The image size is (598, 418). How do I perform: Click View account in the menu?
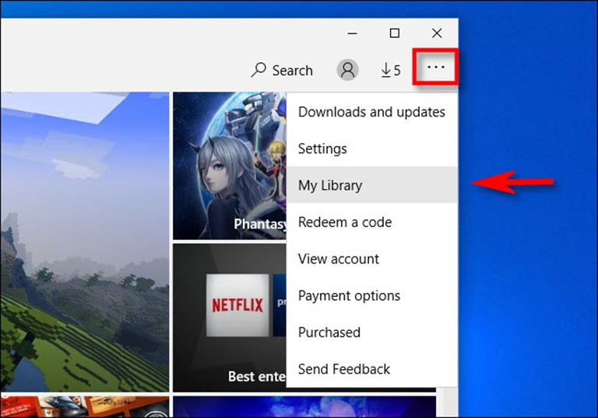click(x=339, y=259)
